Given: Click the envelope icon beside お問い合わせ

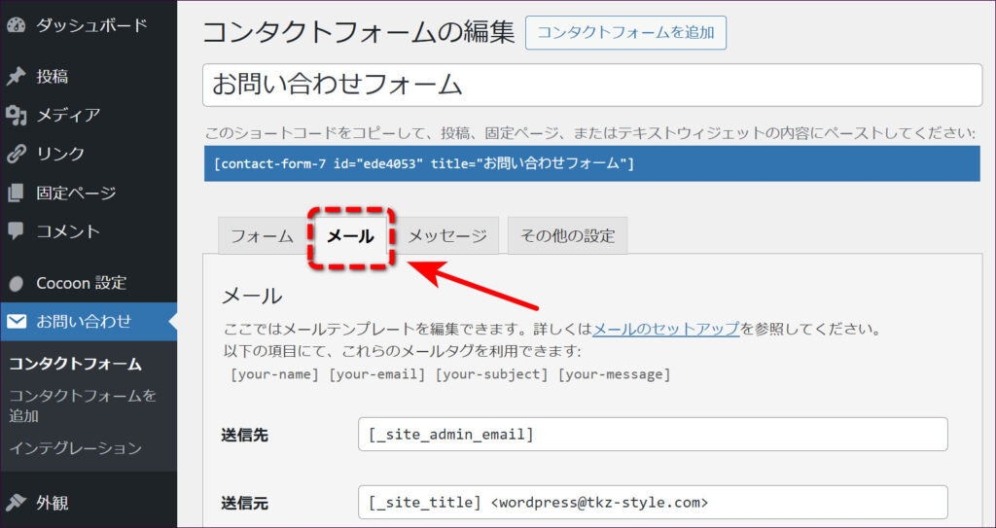Looking at the screenshot, I should 16,322.
